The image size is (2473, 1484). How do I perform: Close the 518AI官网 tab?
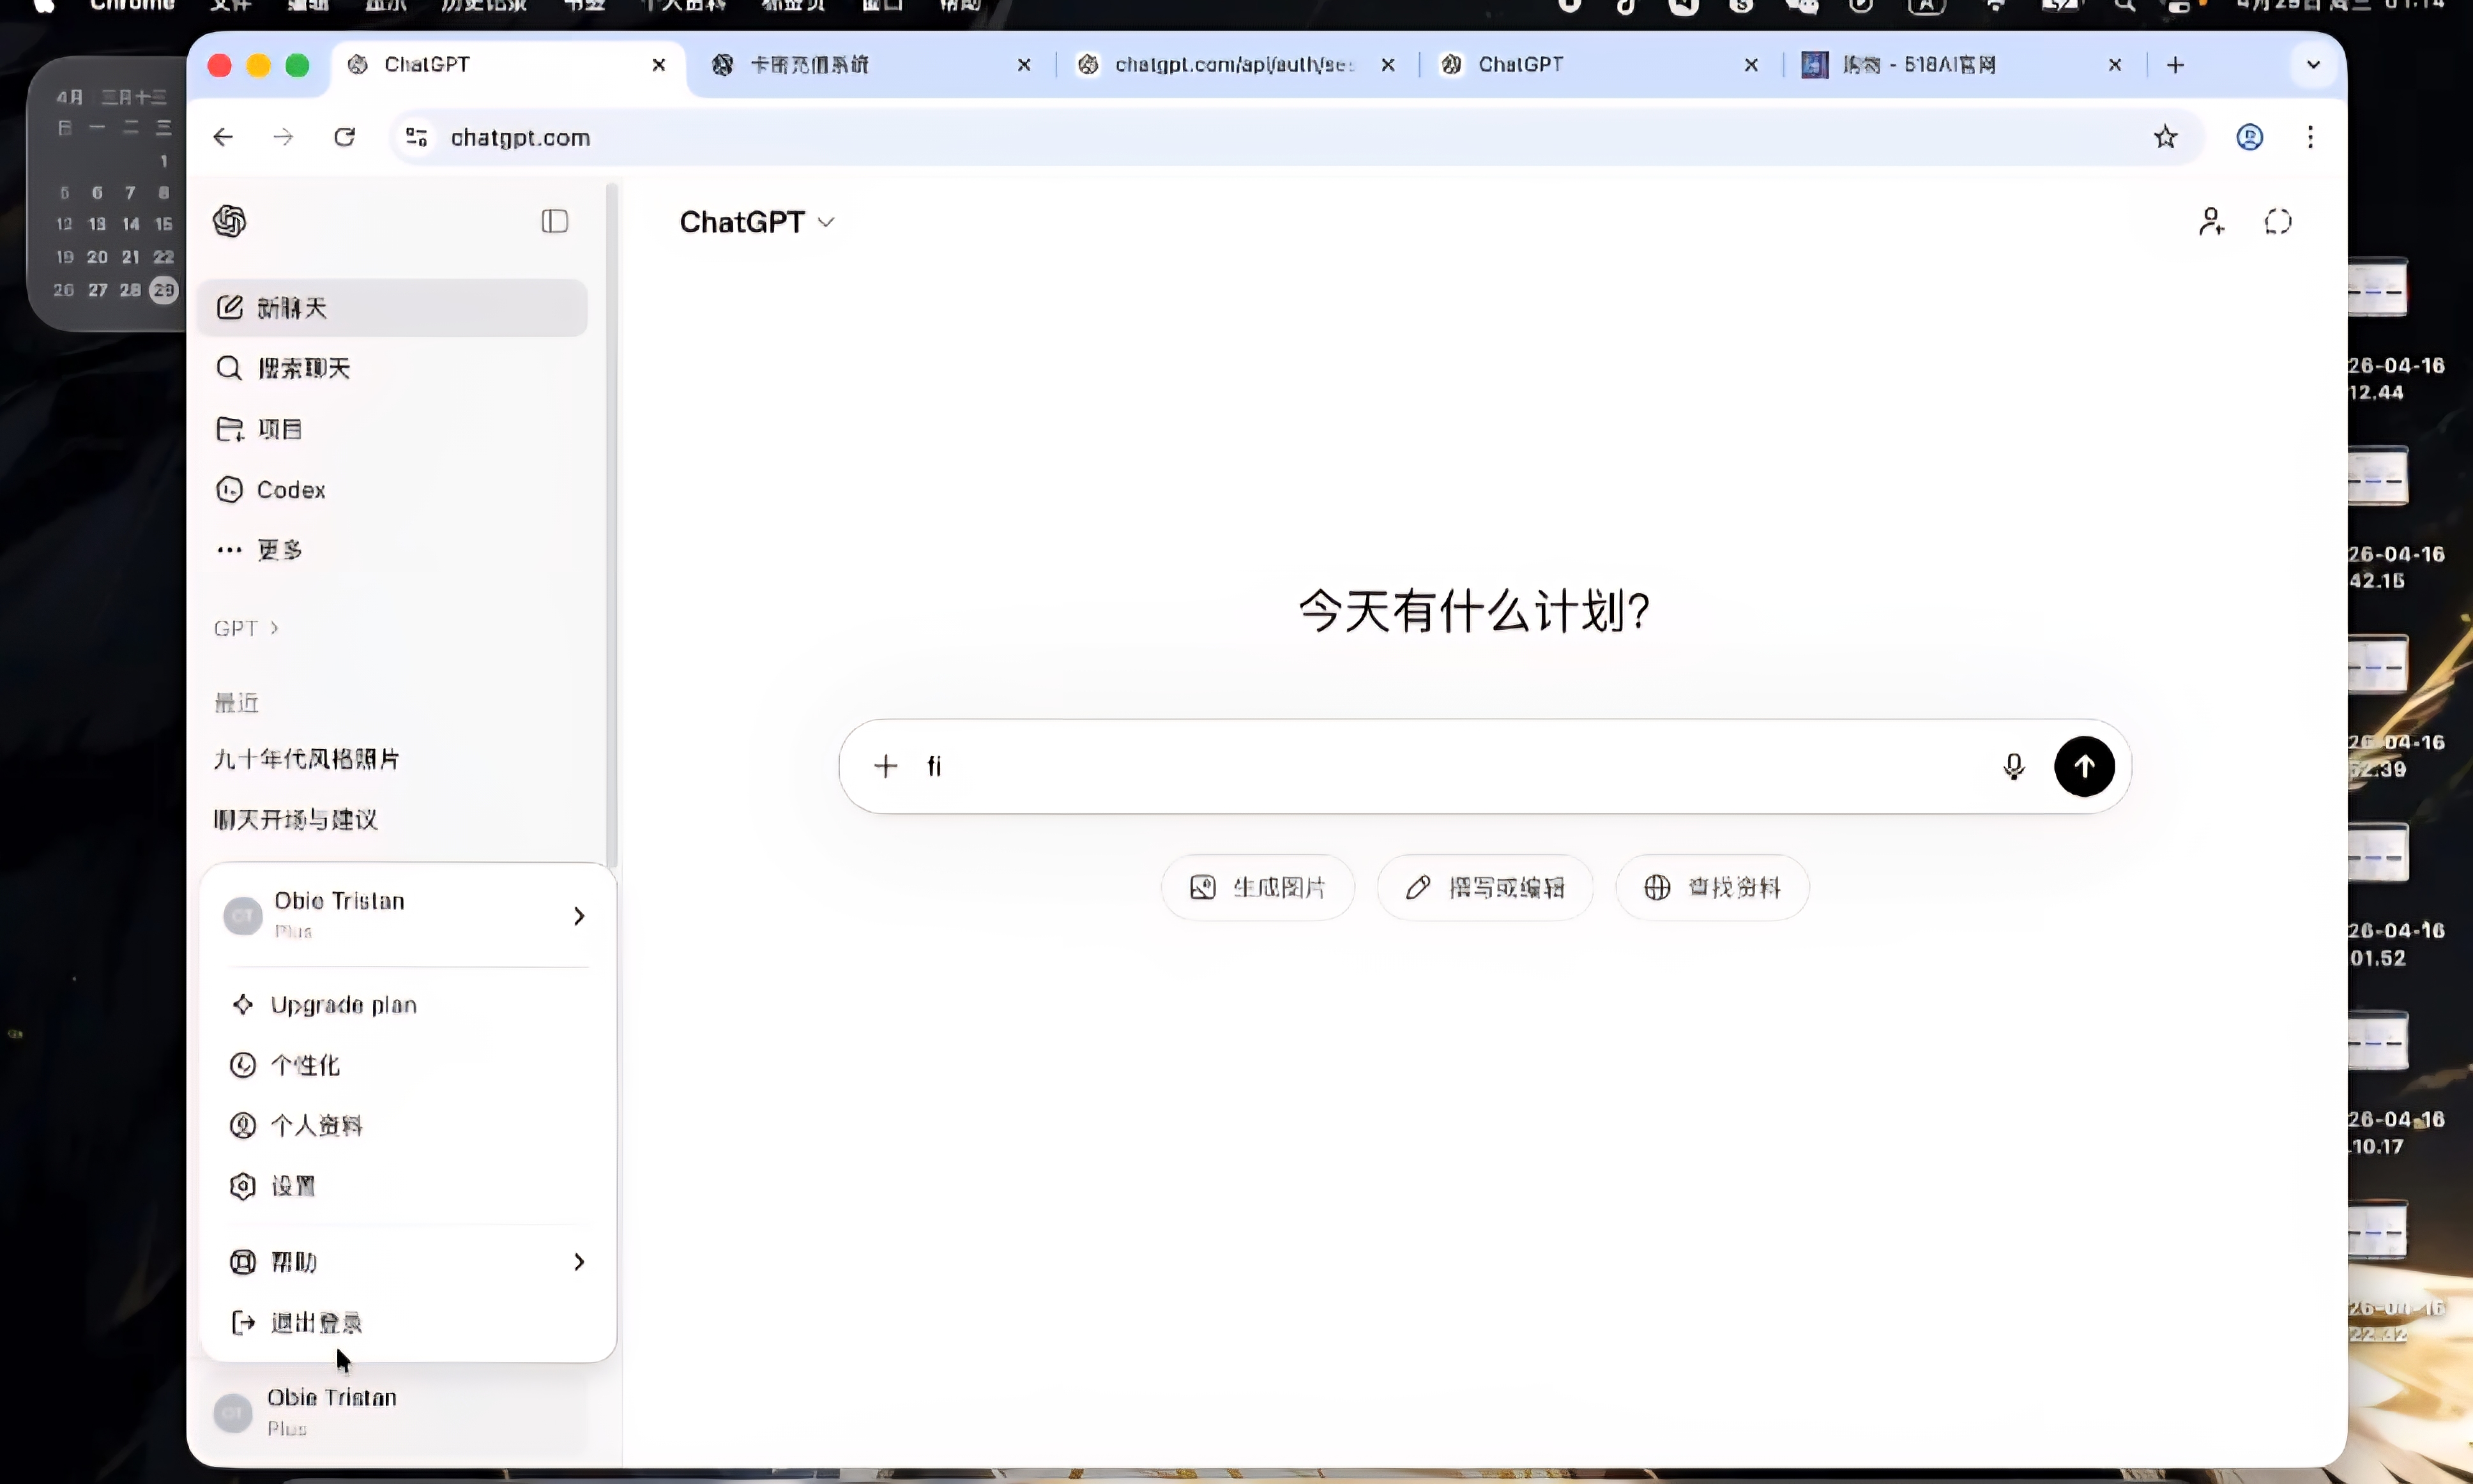[x=2115, y=65]
